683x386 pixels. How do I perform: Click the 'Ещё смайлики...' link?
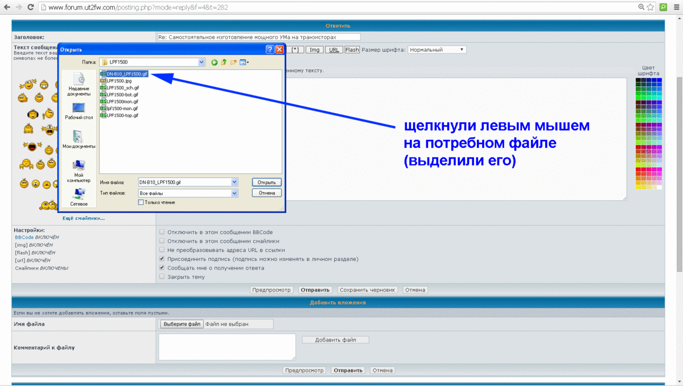click(x=84, y=218)
